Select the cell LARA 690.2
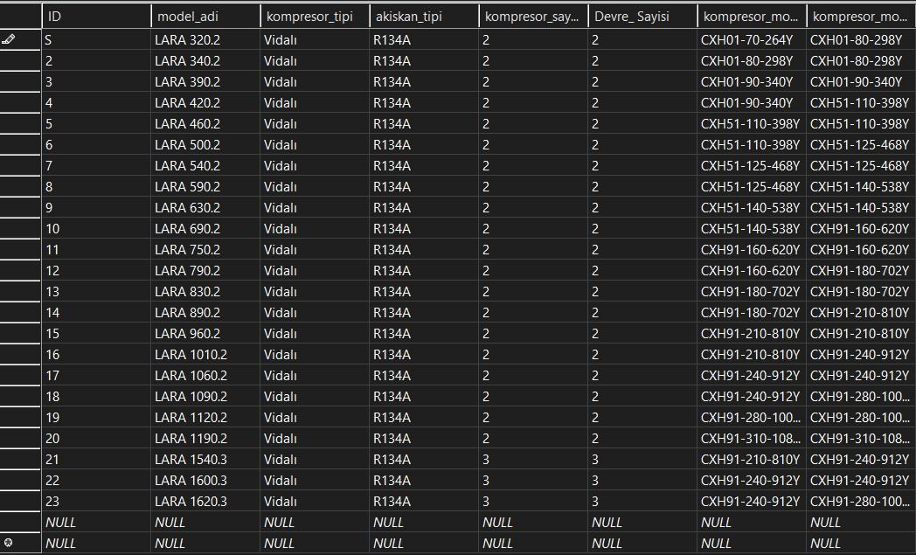 pos(205,229)
